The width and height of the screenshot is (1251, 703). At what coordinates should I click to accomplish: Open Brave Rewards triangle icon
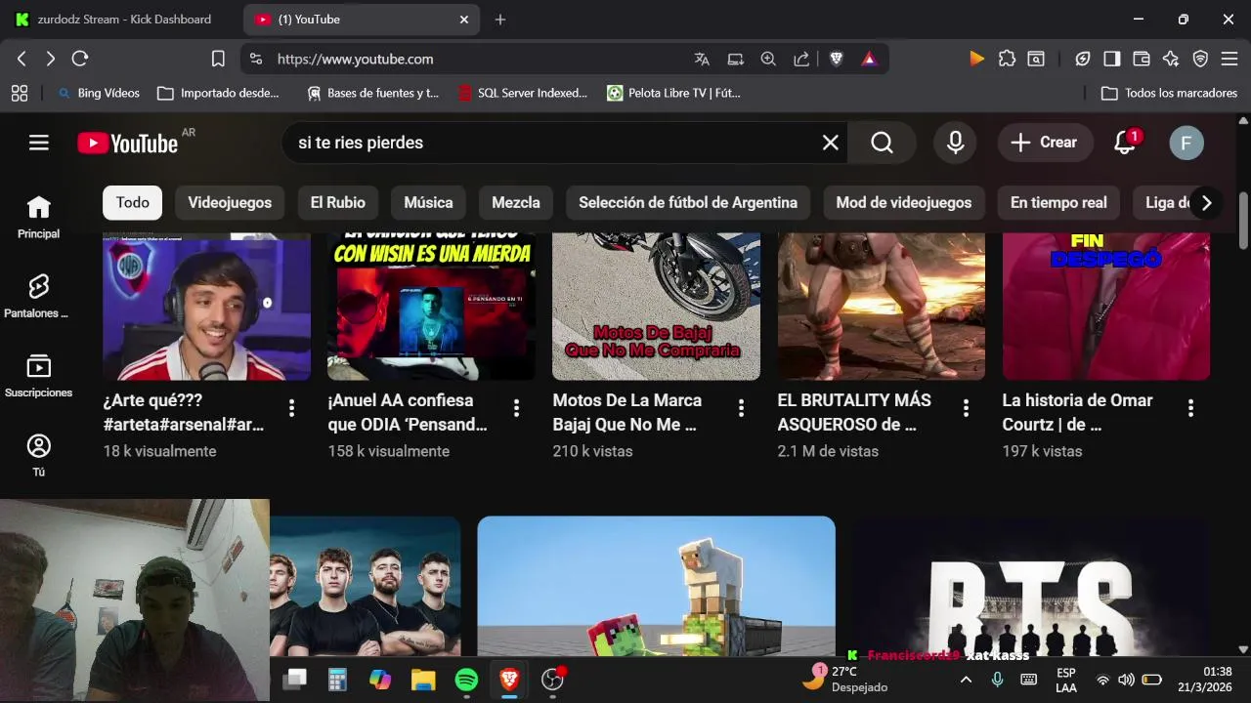pos(869,59)
